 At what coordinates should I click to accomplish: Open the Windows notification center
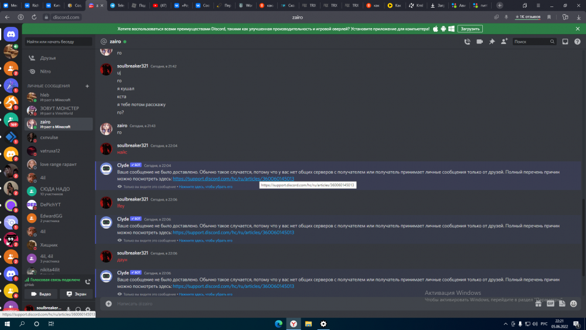(577, 324)
